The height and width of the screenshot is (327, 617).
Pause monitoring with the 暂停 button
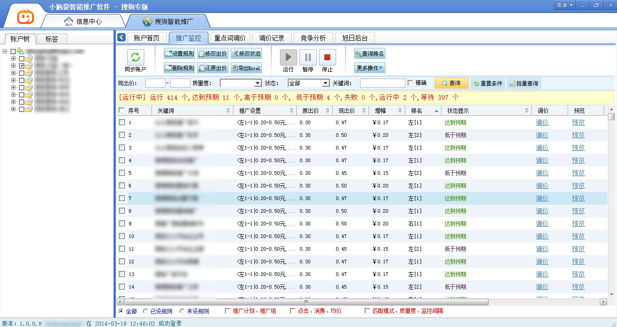click(x=308, y=57)
